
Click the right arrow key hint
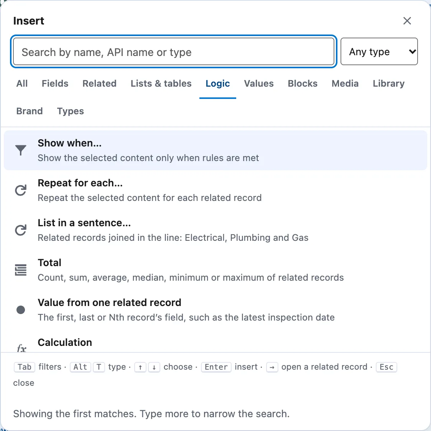(x=272, y=367)
